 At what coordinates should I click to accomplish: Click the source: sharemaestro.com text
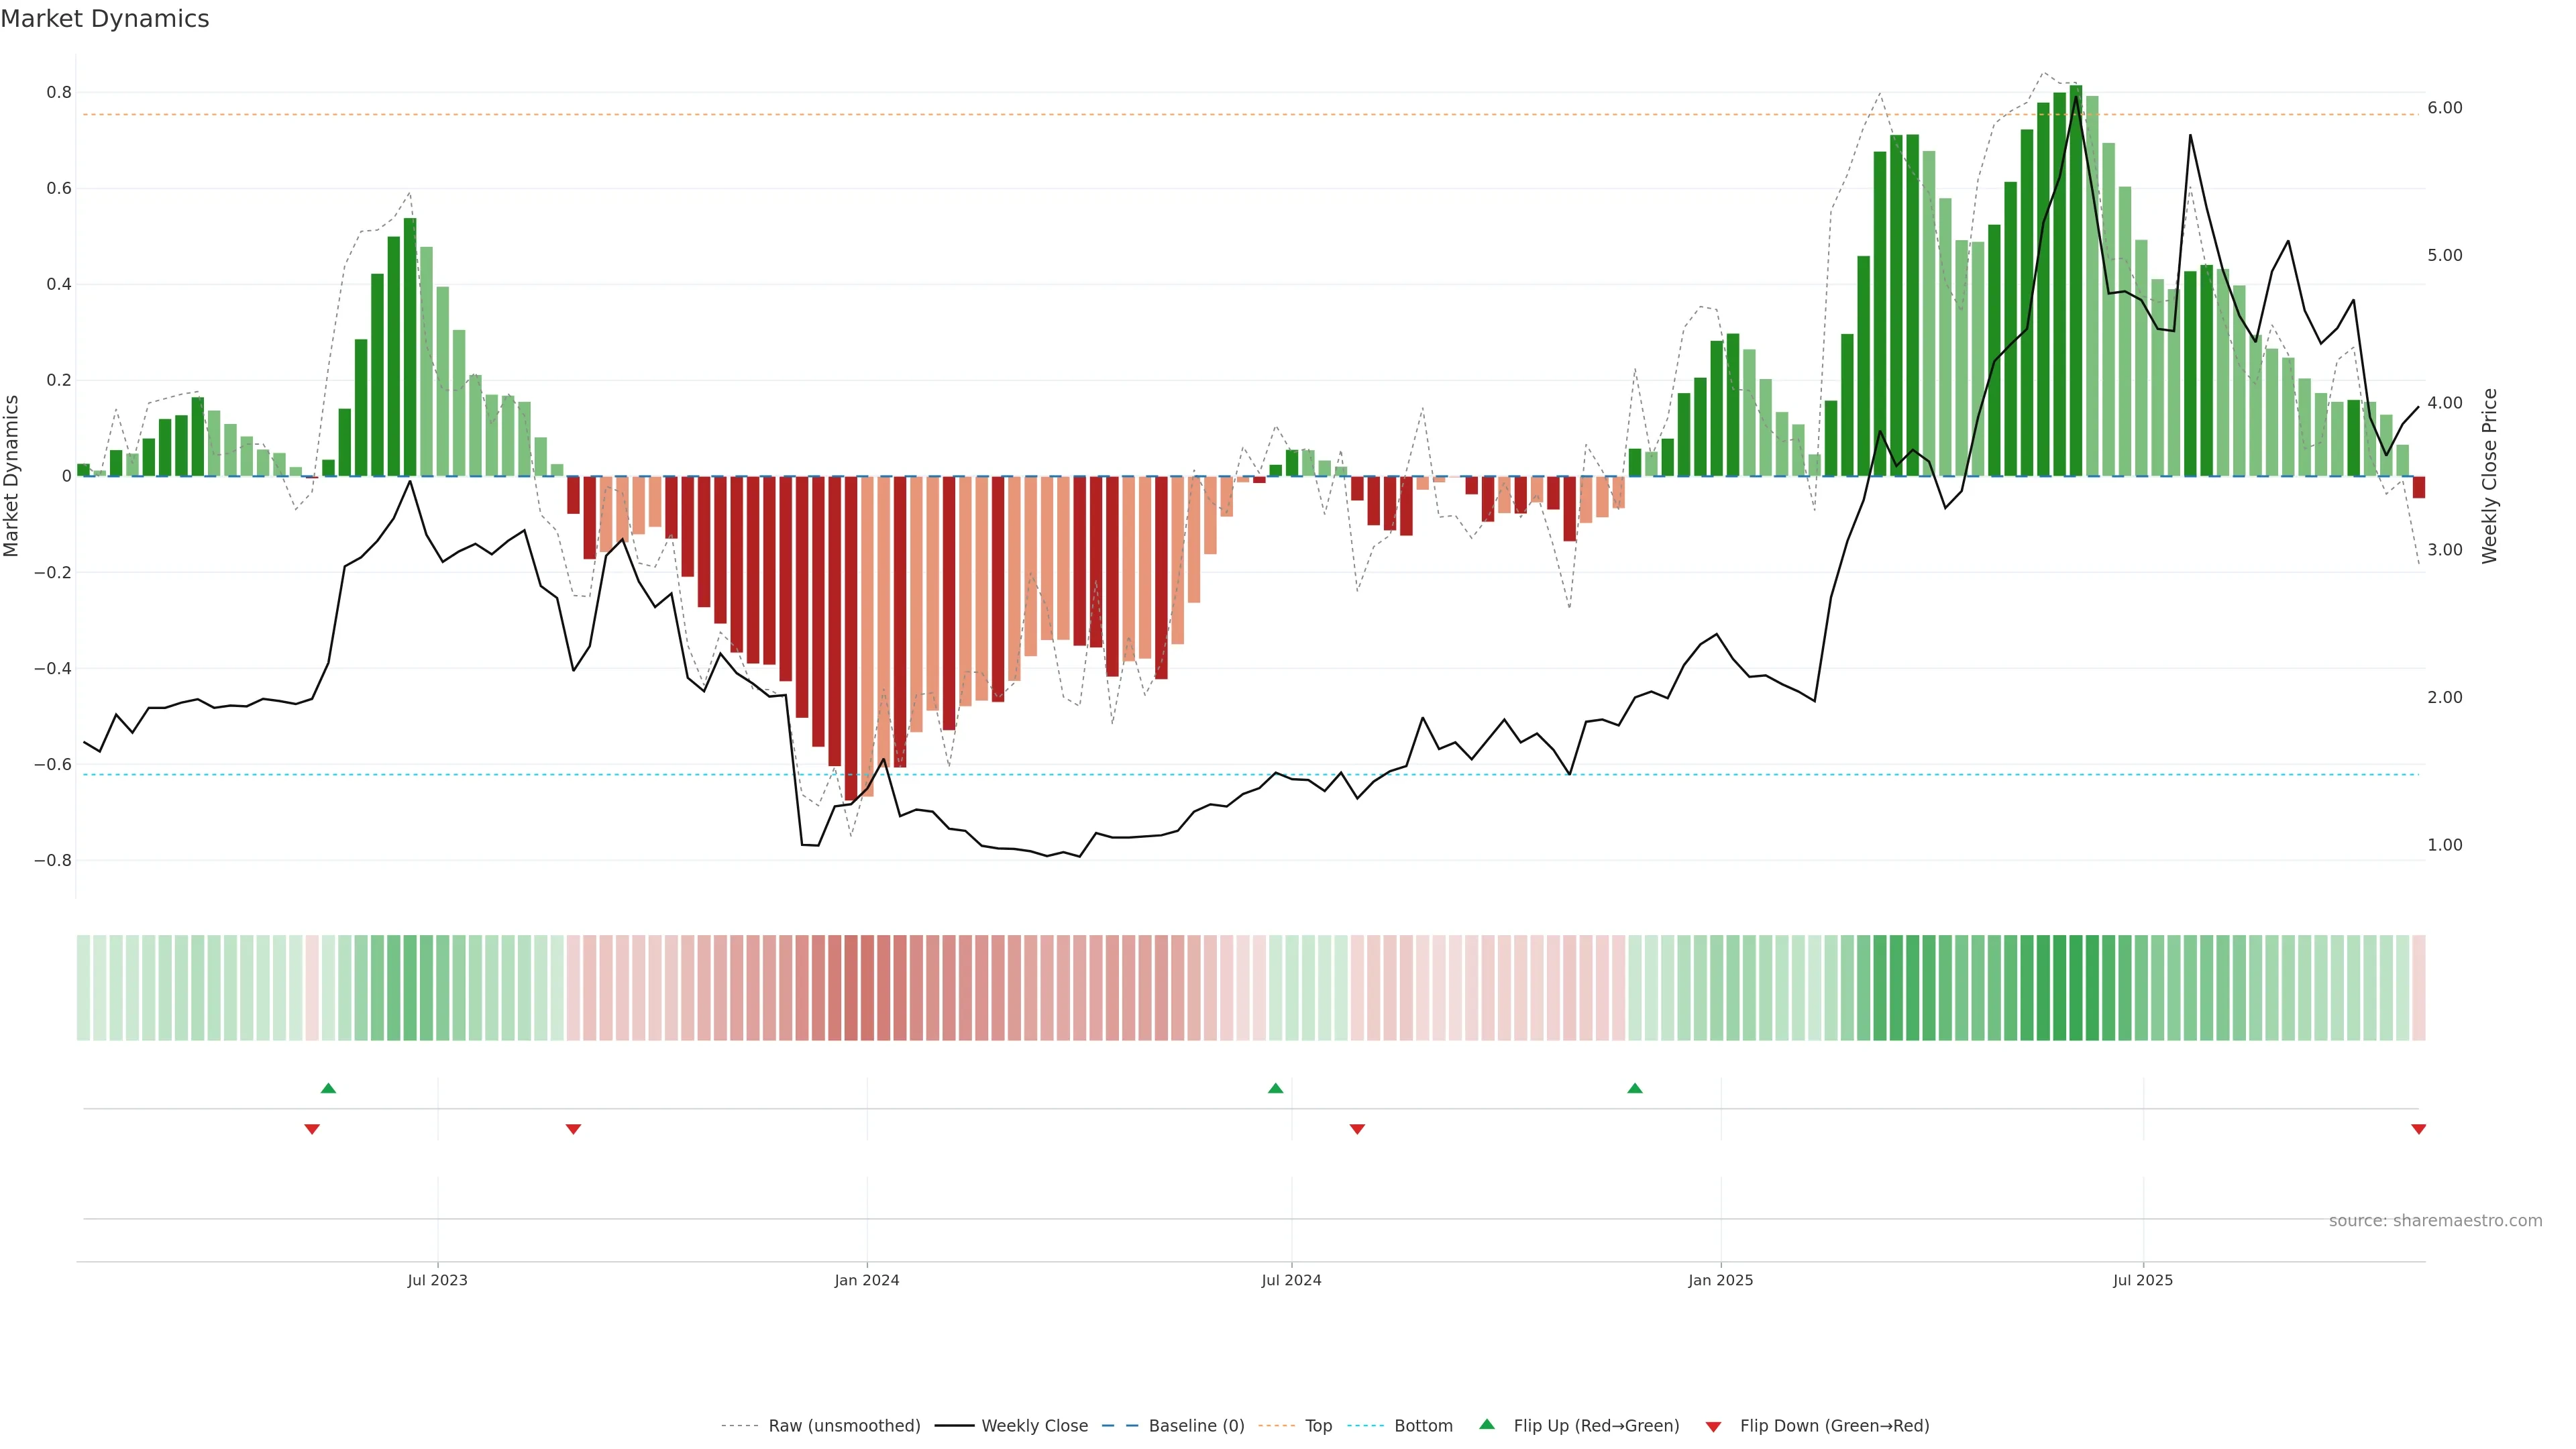pyautogui.click(x=2435, y=1221)
